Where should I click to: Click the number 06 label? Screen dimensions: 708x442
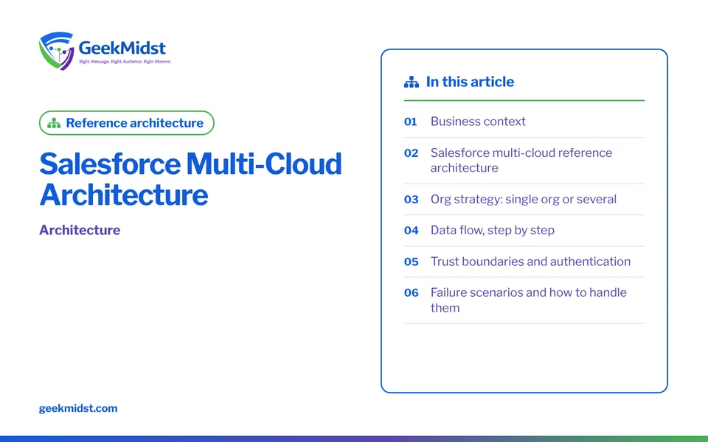[x=411, y=292]
